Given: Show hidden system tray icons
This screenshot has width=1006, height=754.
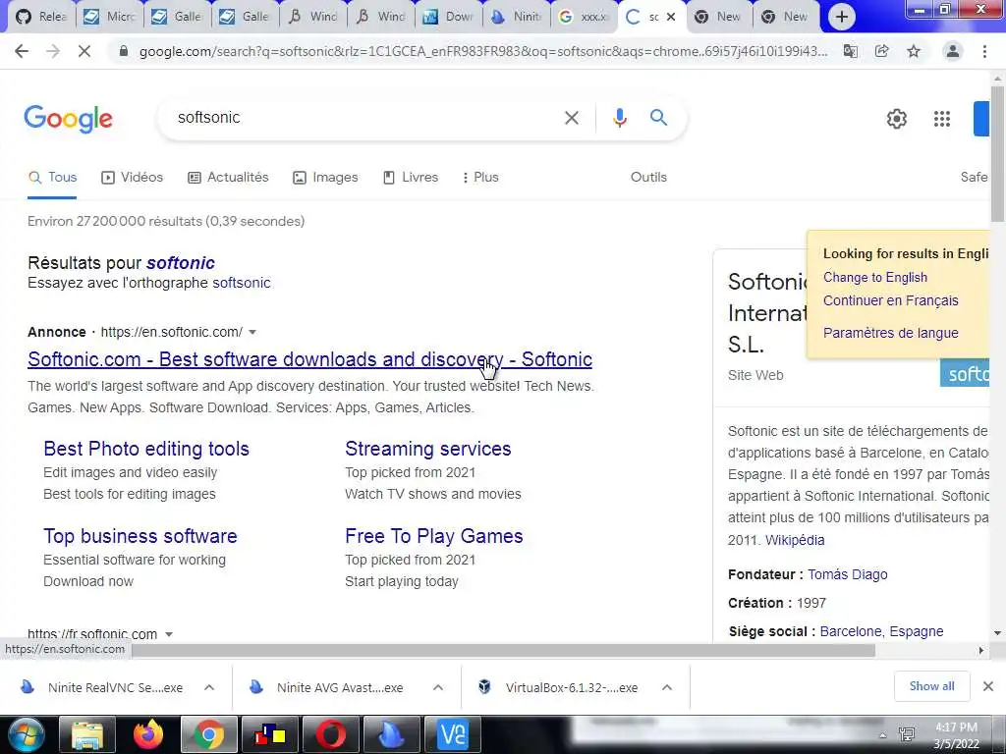Looking at the screenshot, I should coord(883,736).
